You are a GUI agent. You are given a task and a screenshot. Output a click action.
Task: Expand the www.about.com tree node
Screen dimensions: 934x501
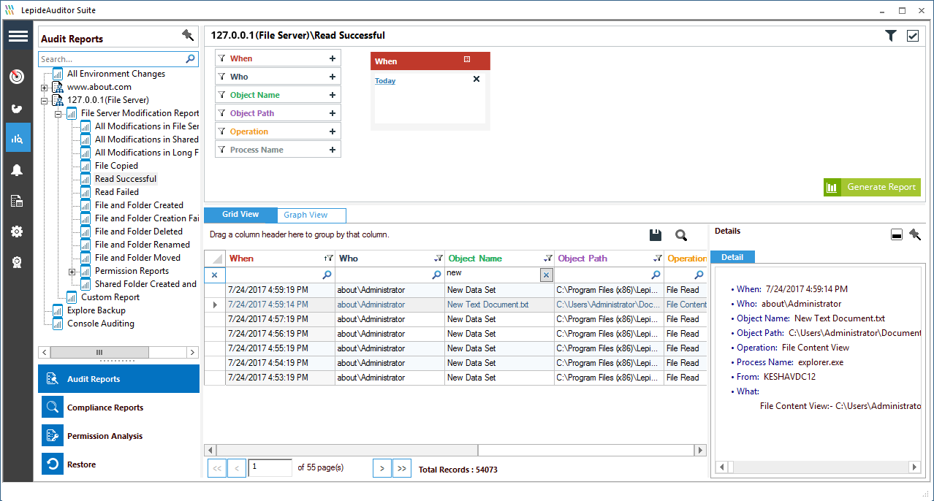(44, 87)
